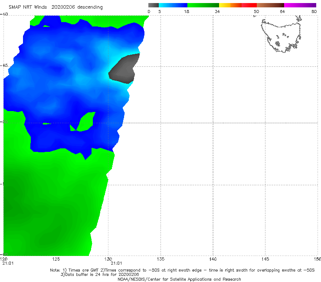Click the green 18-34 color bar segment
This screenshot has width=321, height=282.
pos(203,5)
